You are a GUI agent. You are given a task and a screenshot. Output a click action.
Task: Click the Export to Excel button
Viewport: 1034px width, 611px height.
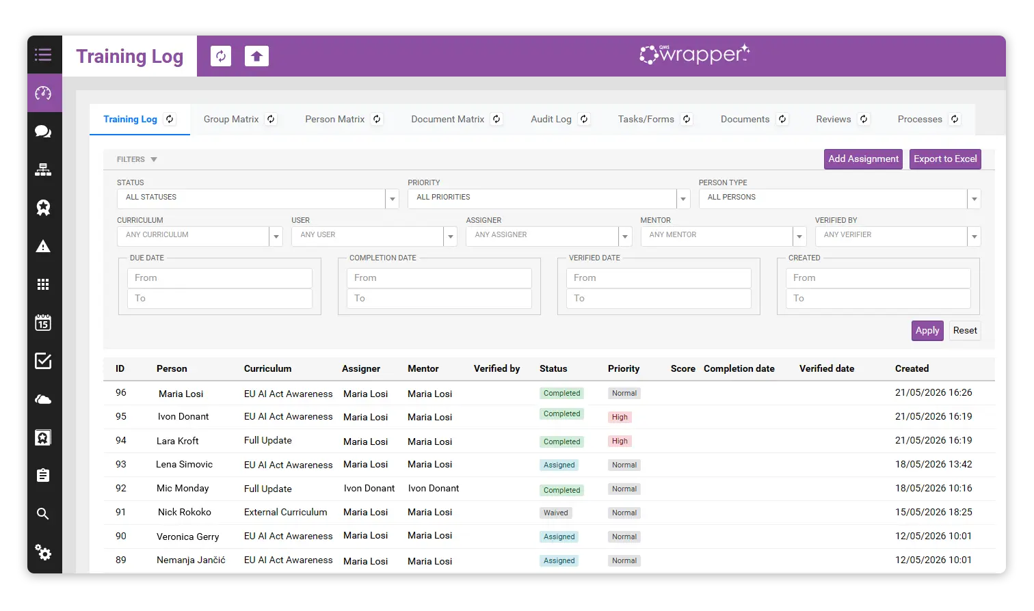click(x=945, y=159)
